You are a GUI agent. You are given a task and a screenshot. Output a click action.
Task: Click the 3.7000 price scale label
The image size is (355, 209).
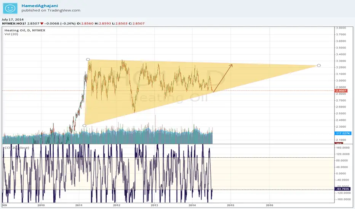tap(341, 35)
